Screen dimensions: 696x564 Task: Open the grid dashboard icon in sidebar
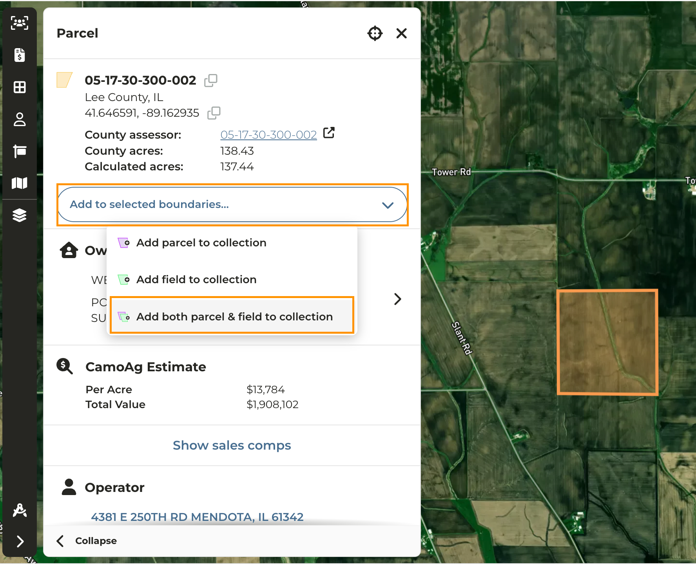pos(20,87)
